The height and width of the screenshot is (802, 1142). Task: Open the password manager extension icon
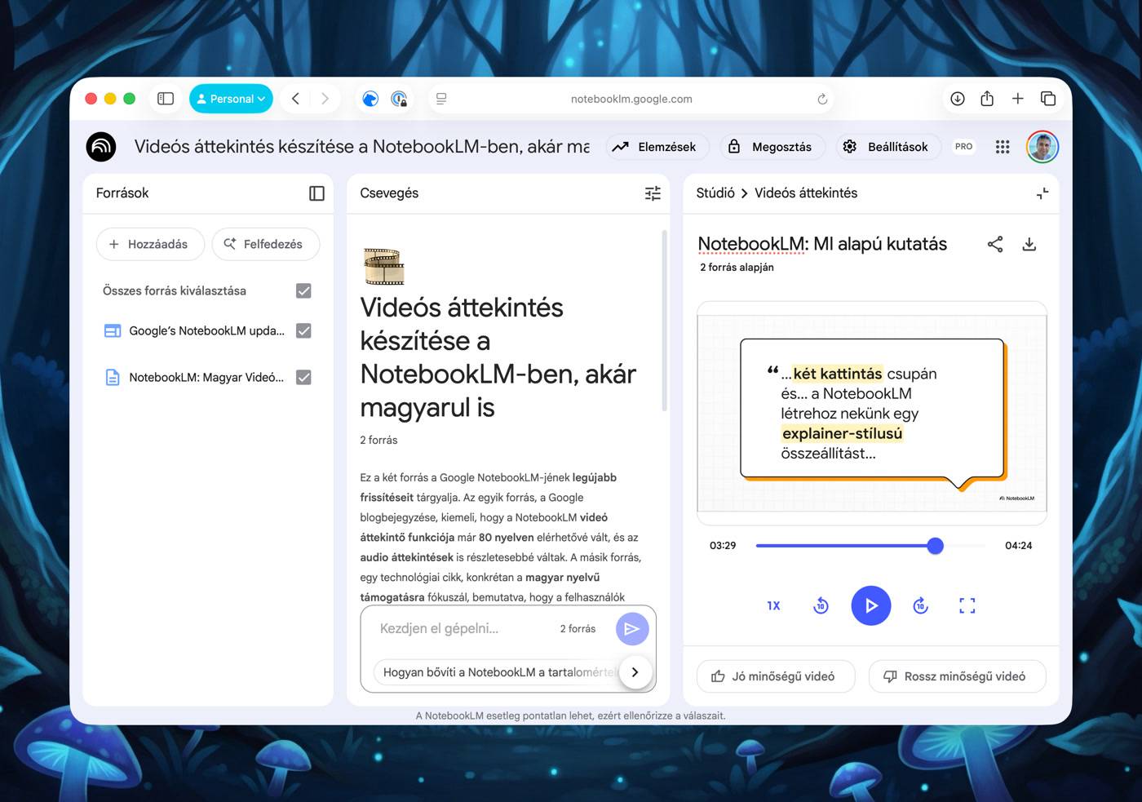point(399,99)
